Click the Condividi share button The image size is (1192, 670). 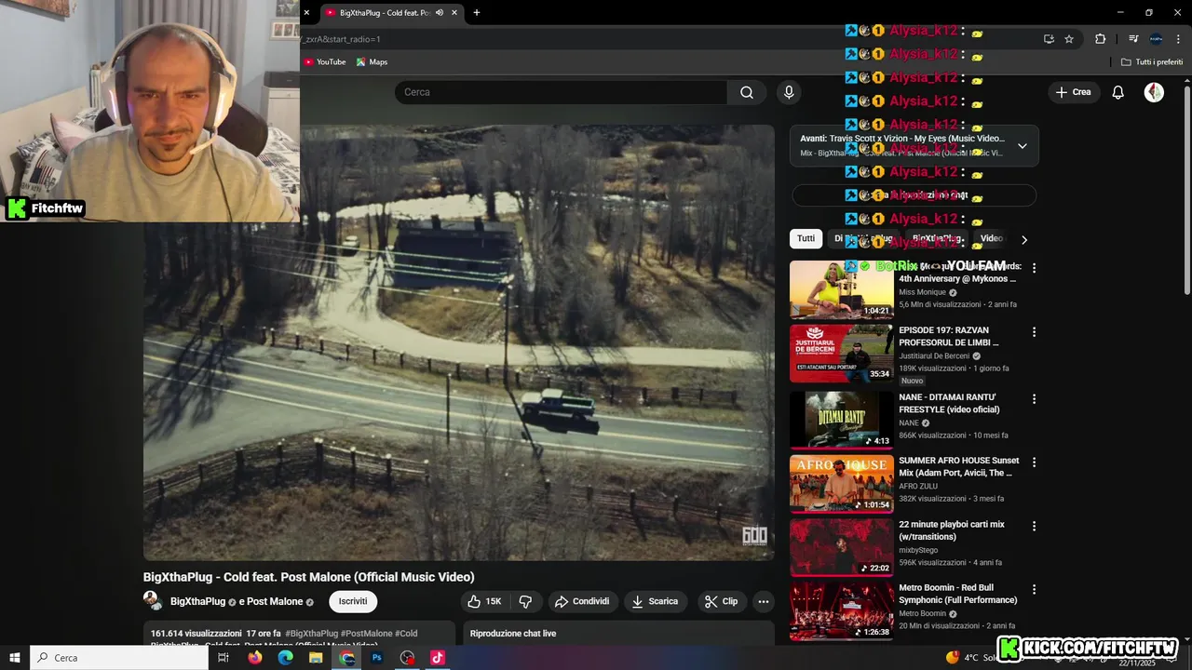click(x=582, y=601)
